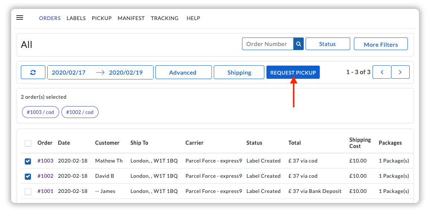Open More Filters options
Screen dimensions: 429x213
coord(381,44)
